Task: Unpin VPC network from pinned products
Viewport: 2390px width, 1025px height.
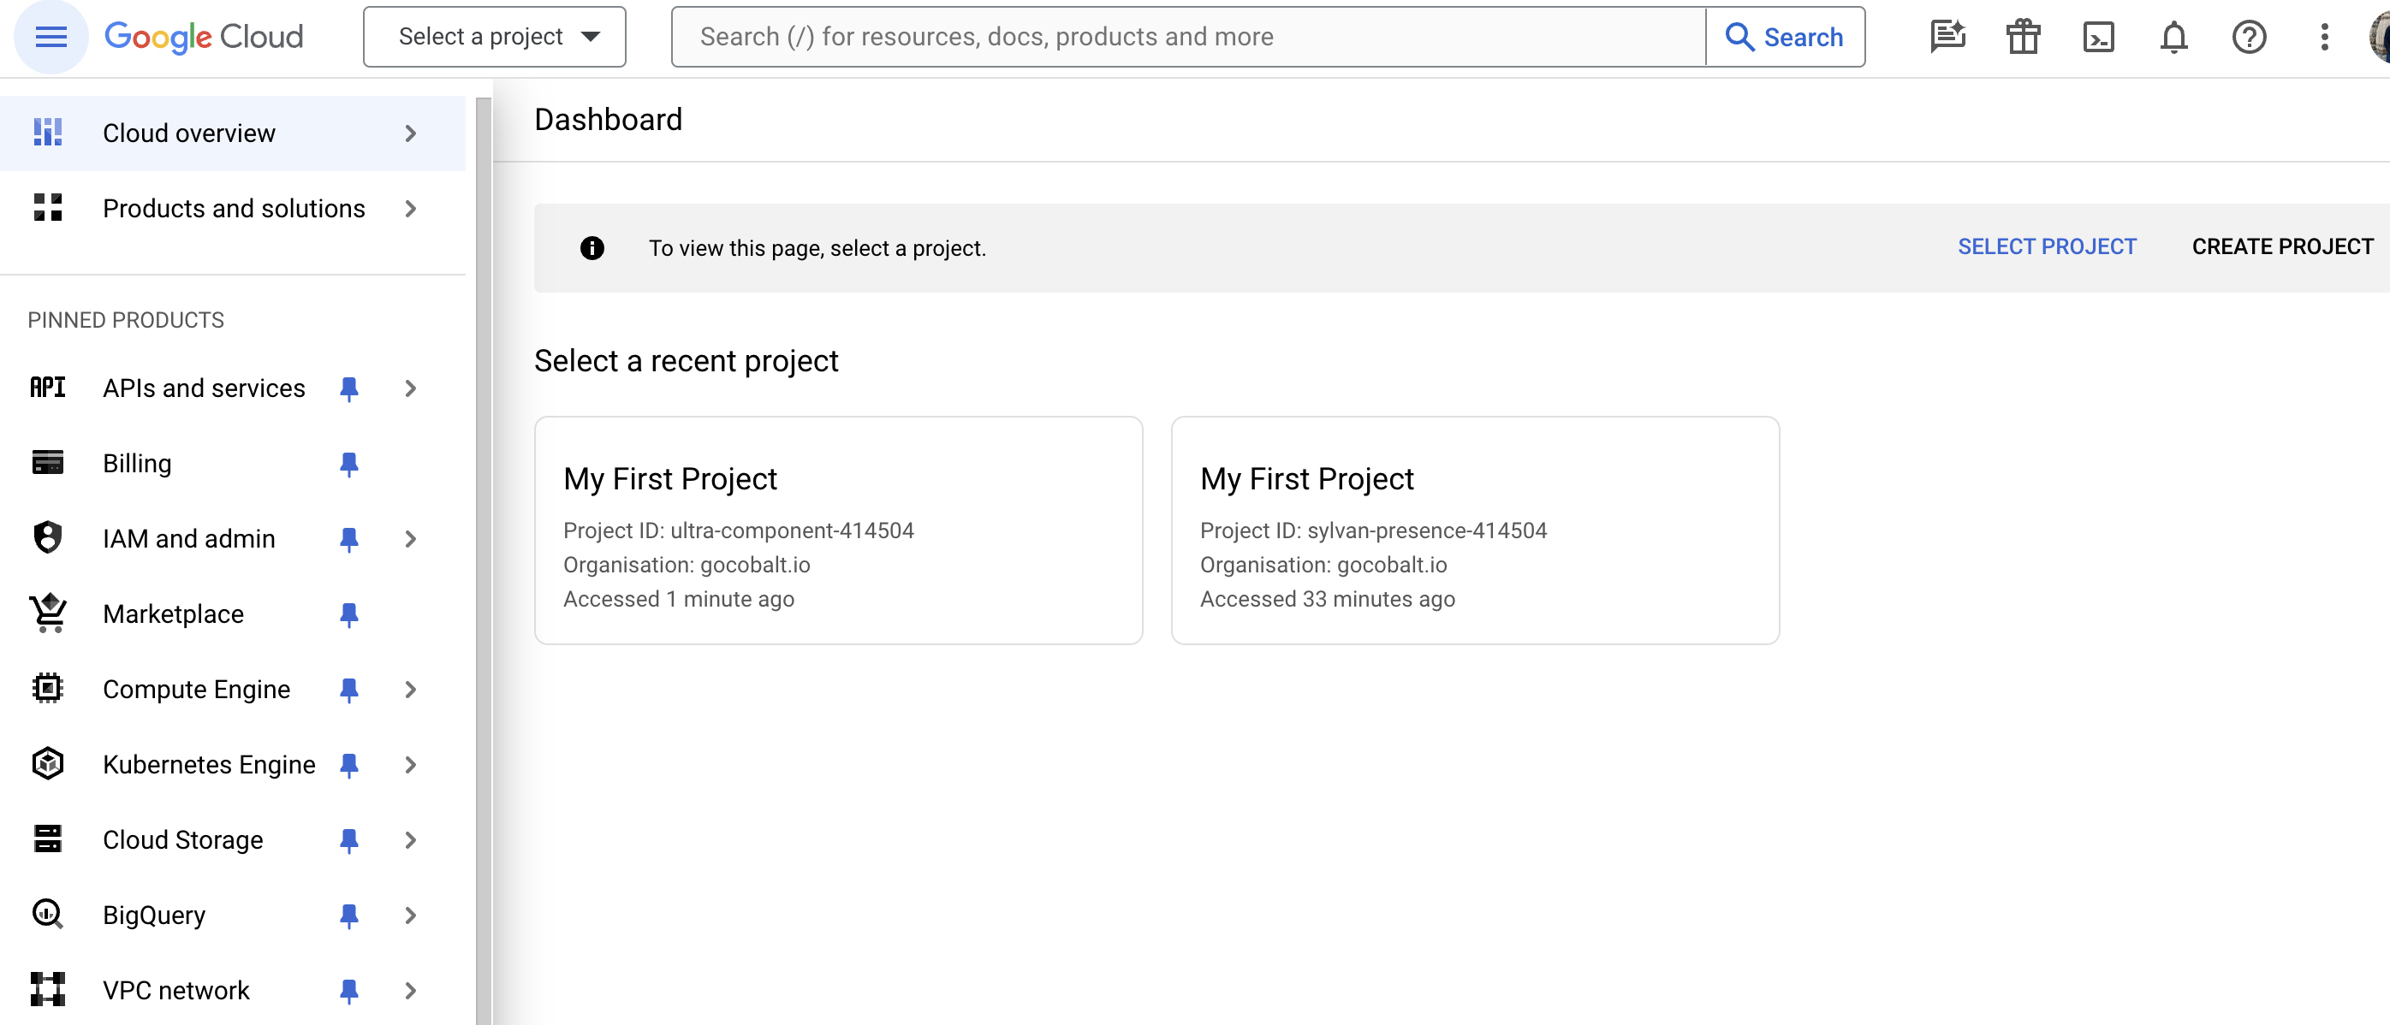Action: (x=349, y=990)
